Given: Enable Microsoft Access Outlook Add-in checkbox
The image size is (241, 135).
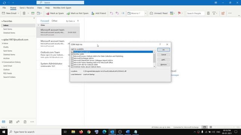Looking at the screenshot, I should (72, 56).
